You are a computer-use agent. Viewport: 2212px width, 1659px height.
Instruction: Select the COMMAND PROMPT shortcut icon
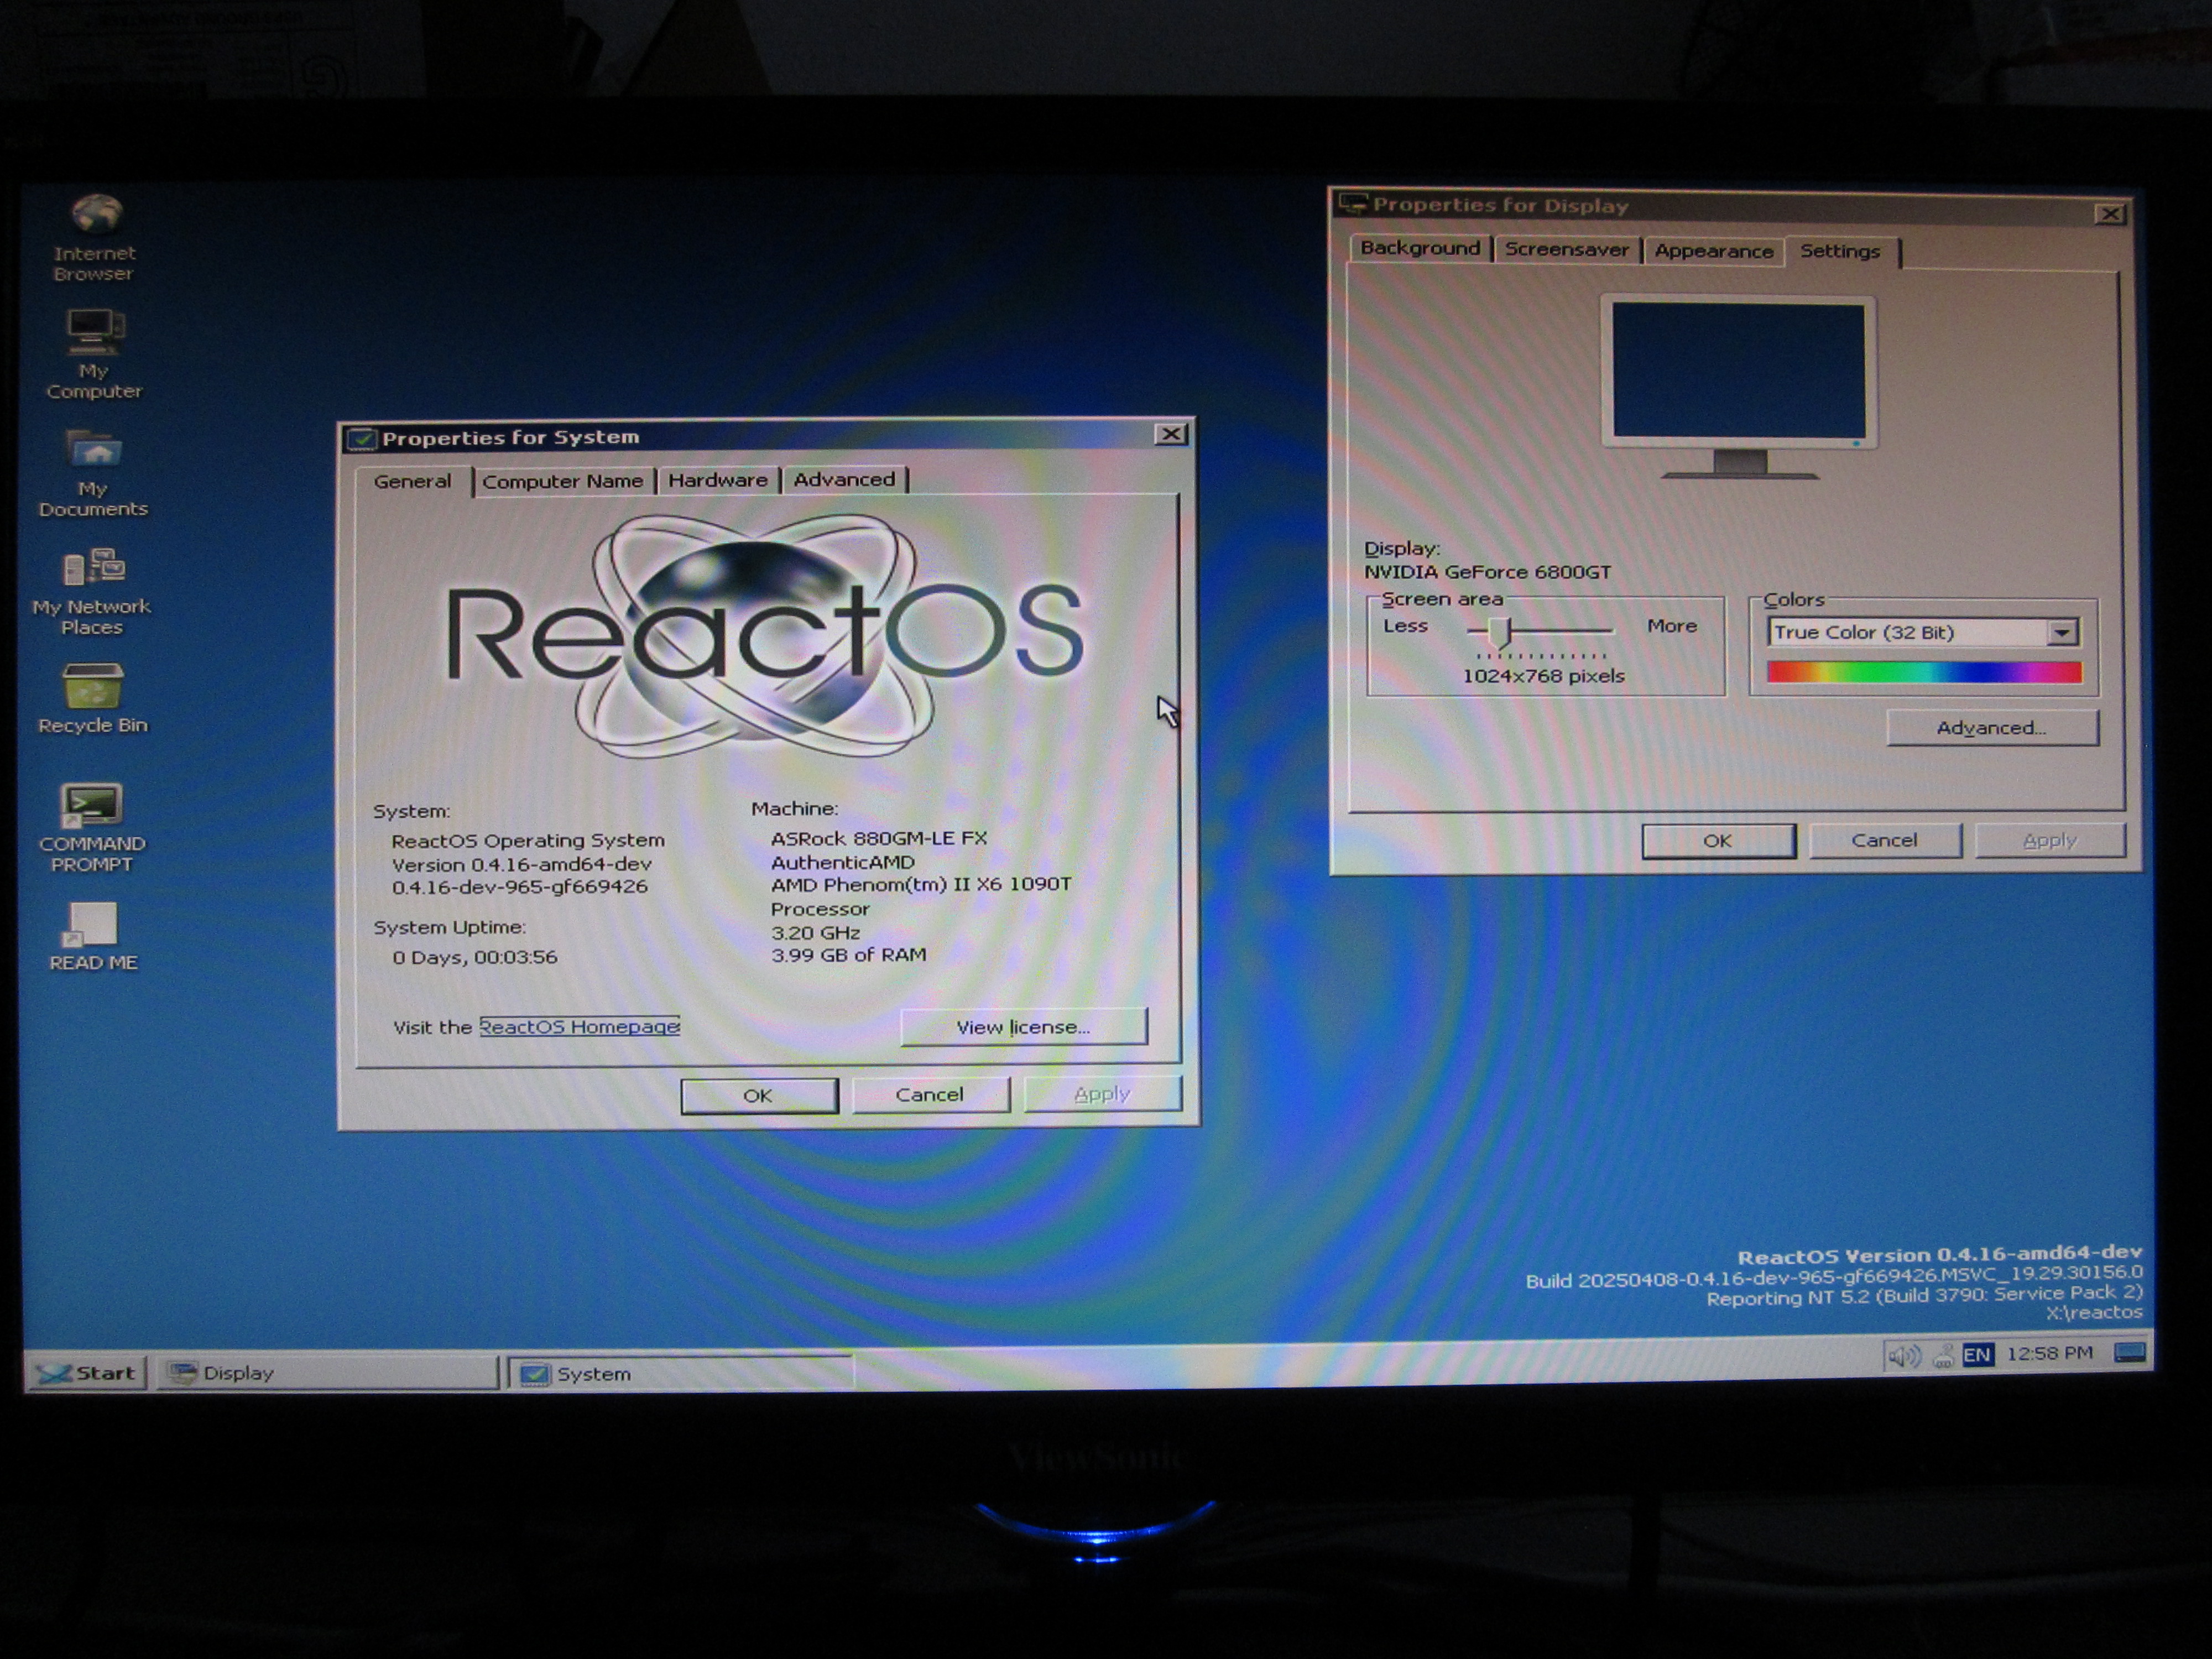[92, 827]
